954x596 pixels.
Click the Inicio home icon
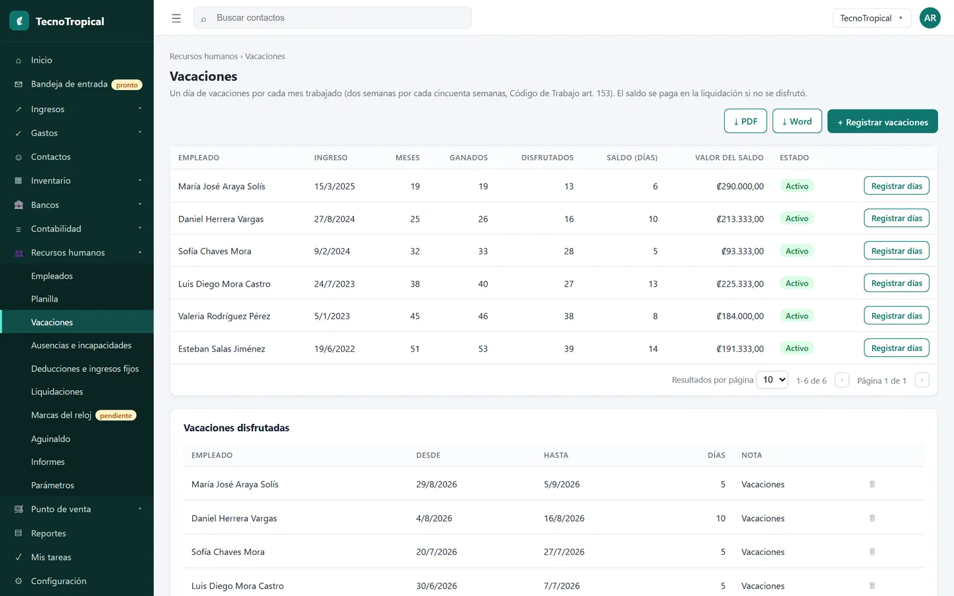click(19, 60)
